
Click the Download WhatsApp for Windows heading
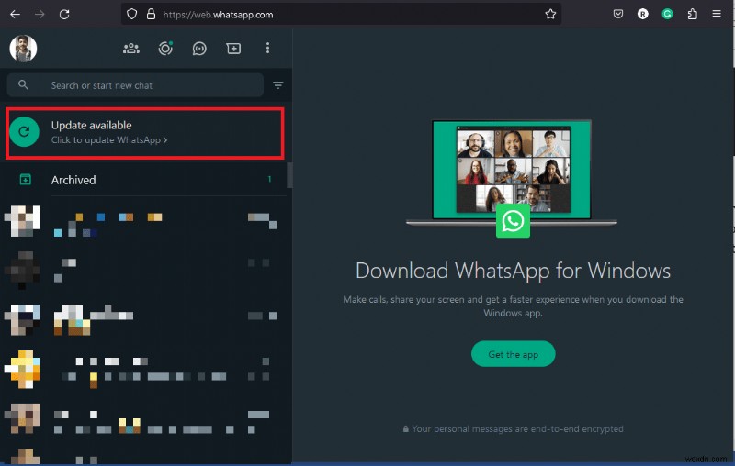coord(513,271)
